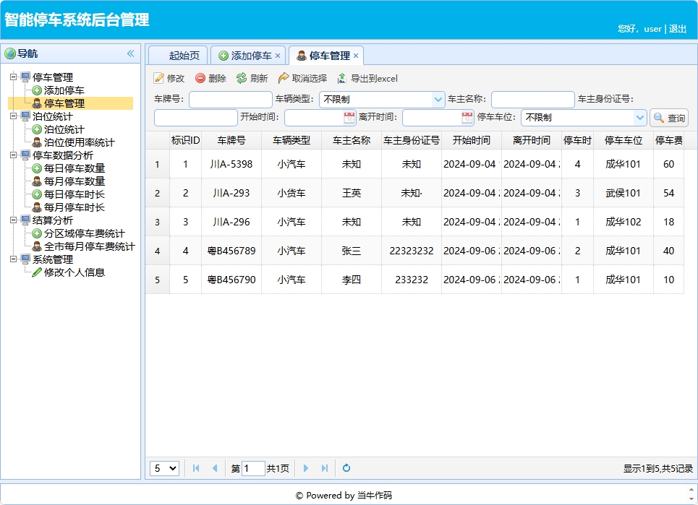The width and height of the screenshot is (698, 505).
Task: Click the 删除 (delete) toolbar icon
Action: (x=210, y=78)
